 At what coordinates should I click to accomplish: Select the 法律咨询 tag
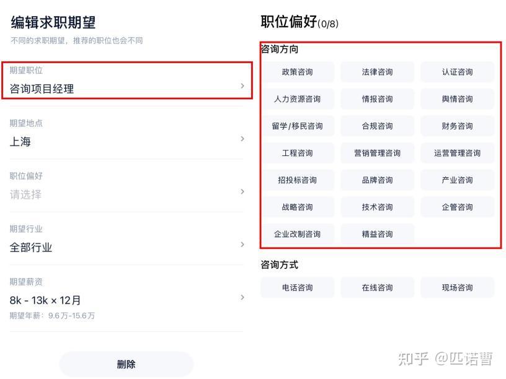[377, 72]
